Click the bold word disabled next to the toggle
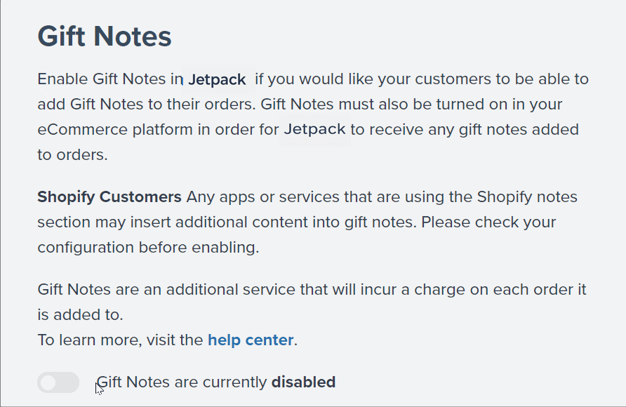This screenshot has height=407, width=626. [x=304, y=382]
